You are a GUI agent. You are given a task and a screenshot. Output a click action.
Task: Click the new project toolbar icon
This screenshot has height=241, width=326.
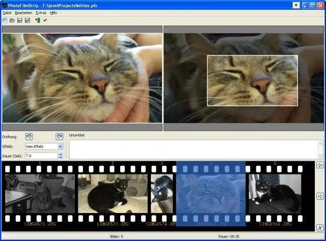[x=5, y=20]
